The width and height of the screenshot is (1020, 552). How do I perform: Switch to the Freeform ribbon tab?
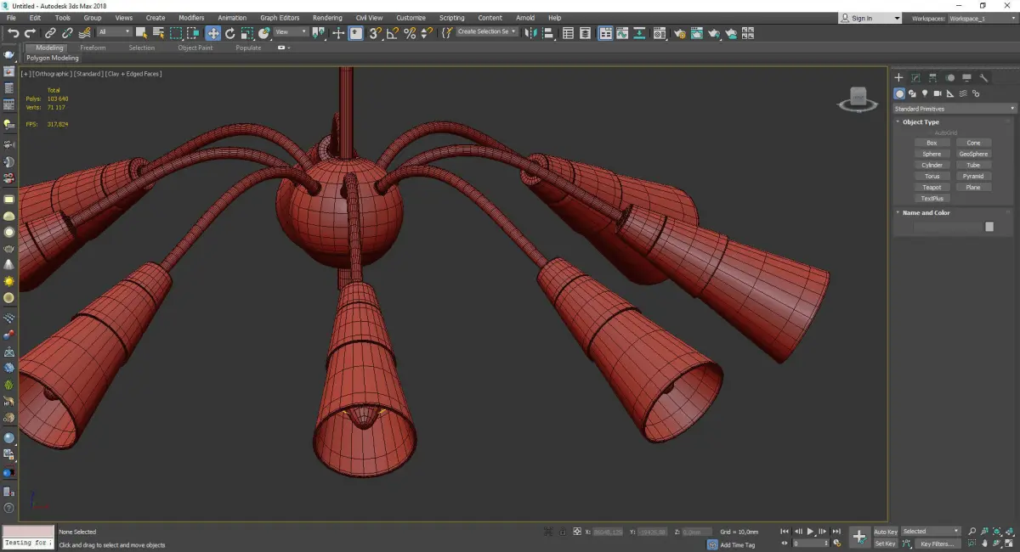click(93, 48)
